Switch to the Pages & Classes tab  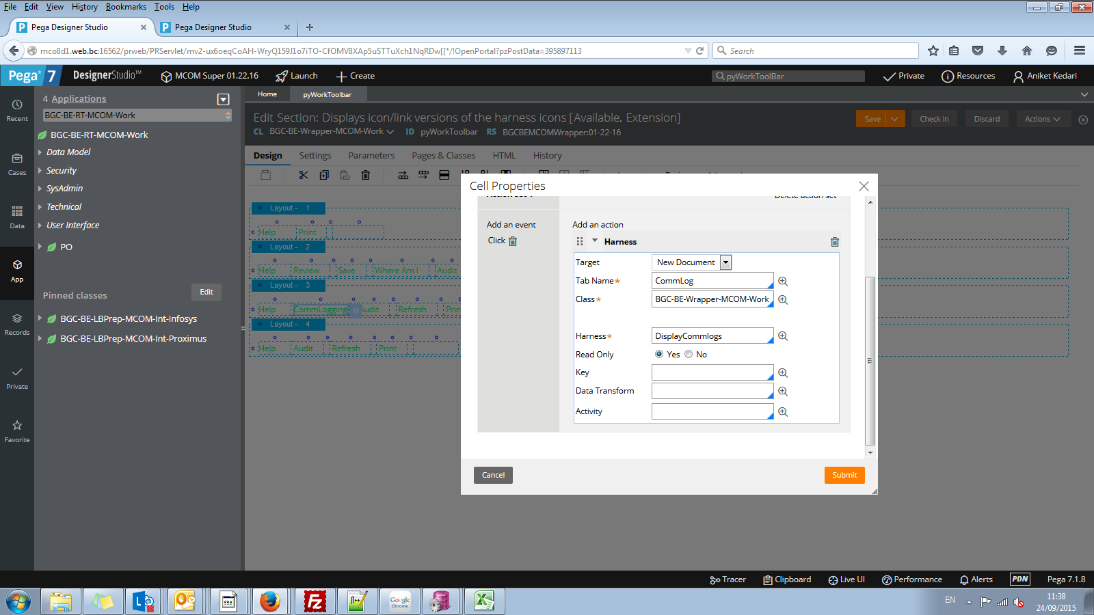click(x=444, y=156)
